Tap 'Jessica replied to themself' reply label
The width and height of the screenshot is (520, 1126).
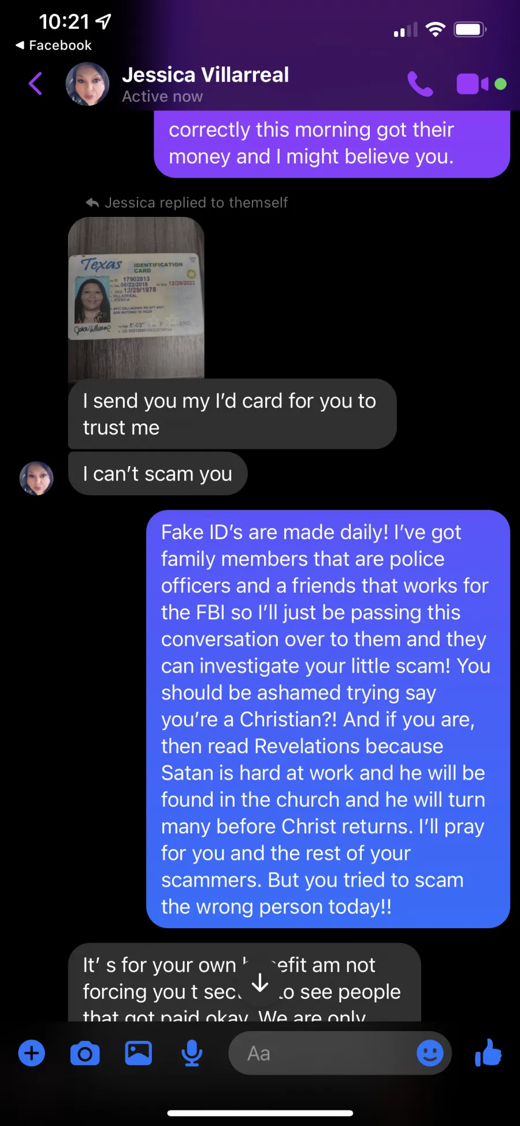click(x=187, y=202)
